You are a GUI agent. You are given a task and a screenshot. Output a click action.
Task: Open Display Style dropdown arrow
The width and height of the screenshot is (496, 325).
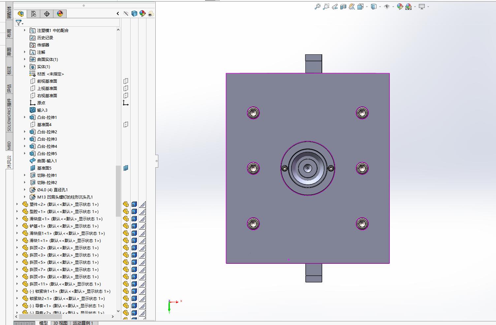(x=380, y=7)
